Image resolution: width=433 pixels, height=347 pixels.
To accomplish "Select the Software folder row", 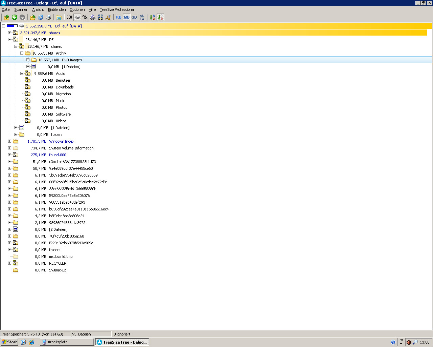I will pyautogui.click(x=56, y=114).
